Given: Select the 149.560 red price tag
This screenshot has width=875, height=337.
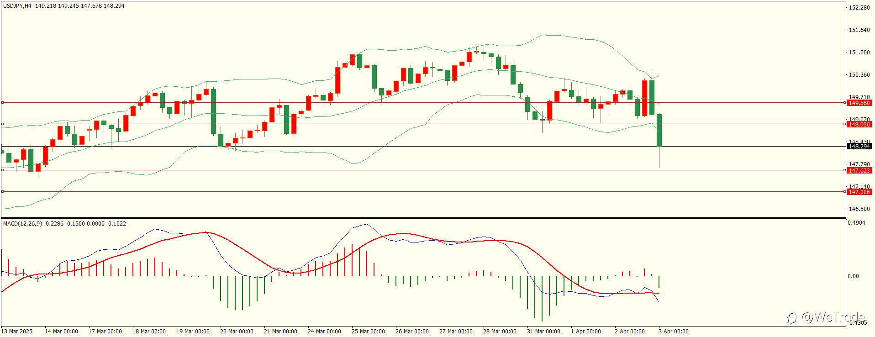Looking at the screenshot, I should pyautogui.click(x=859, y=103).
